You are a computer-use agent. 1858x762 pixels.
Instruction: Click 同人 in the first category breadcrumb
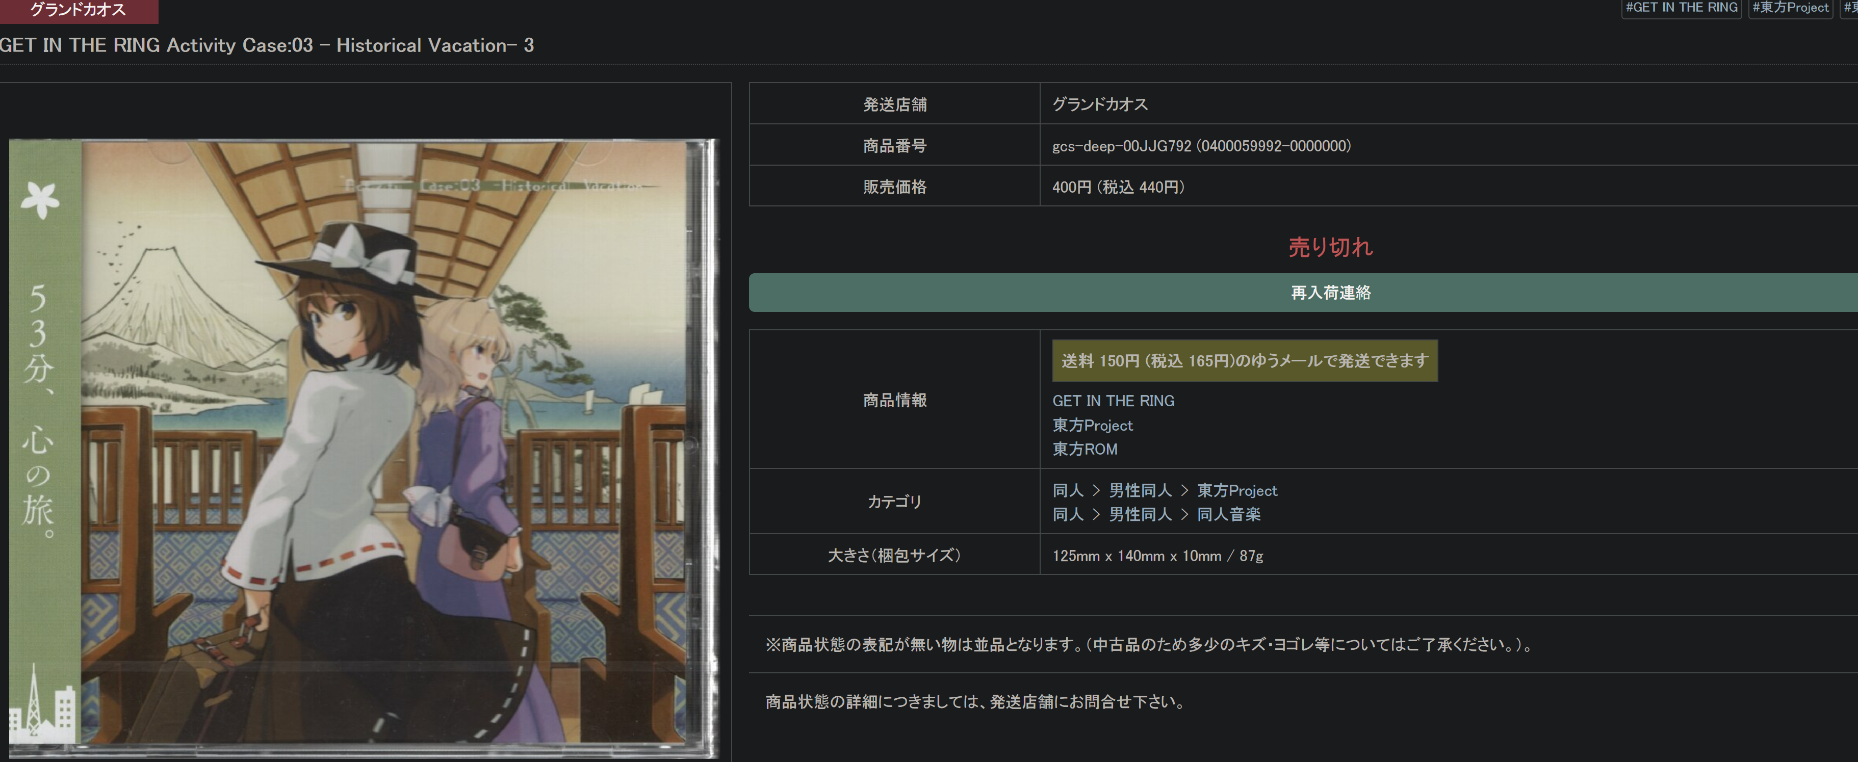tap(1068, 490)
